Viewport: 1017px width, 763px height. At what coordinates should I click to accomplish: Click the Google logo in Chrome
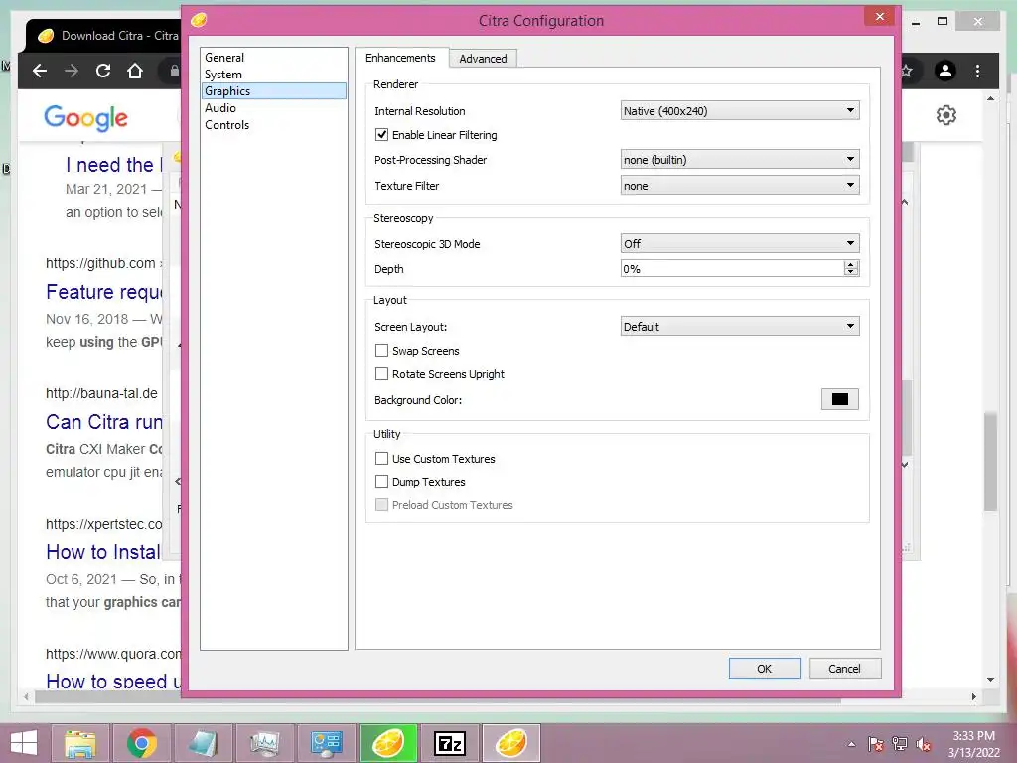pyautogui.click(x=85, y=117)
